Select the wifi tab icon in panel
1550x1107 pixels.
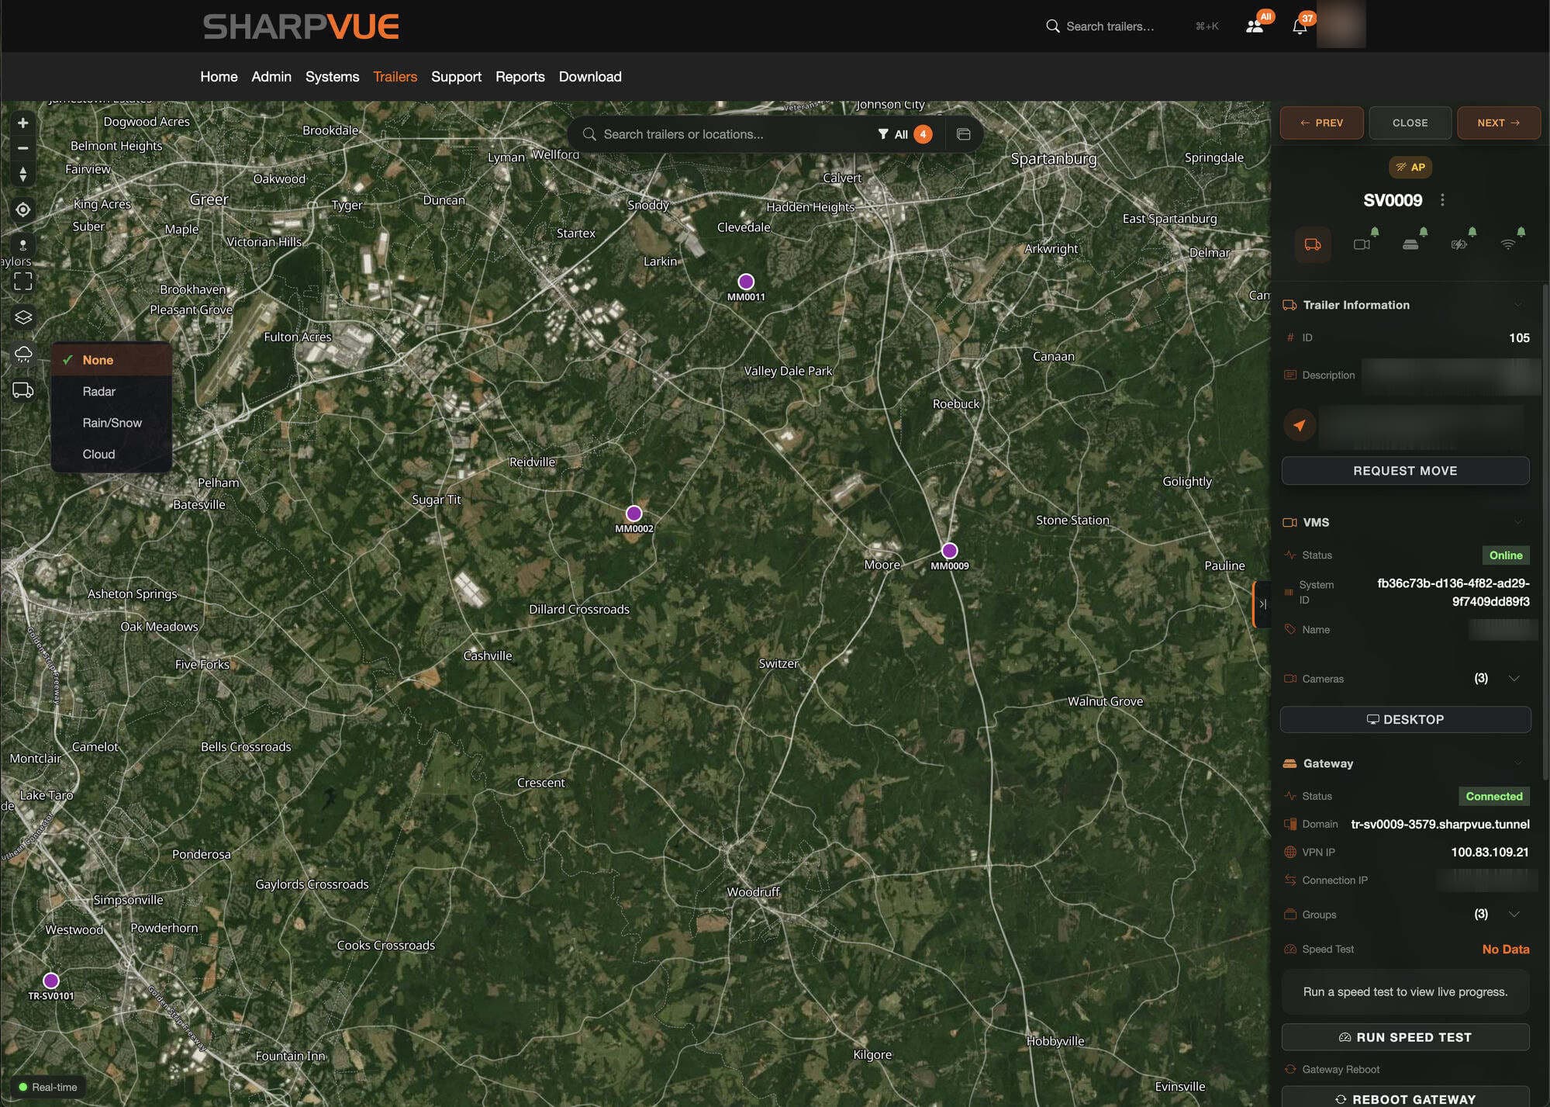point(1508,245)
